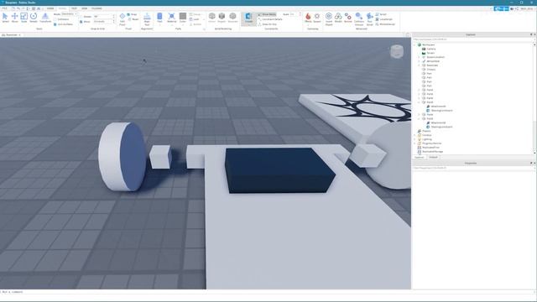The height and width of the screenshot is (302, 537).
Task: Toggle Draw On Top option
Action: coord(268,24)
